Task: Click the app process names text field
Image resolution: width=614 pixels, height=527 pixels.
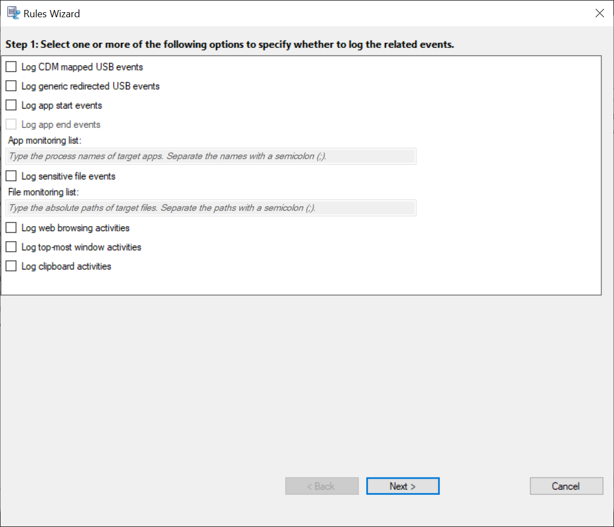Action: (211, 156)
